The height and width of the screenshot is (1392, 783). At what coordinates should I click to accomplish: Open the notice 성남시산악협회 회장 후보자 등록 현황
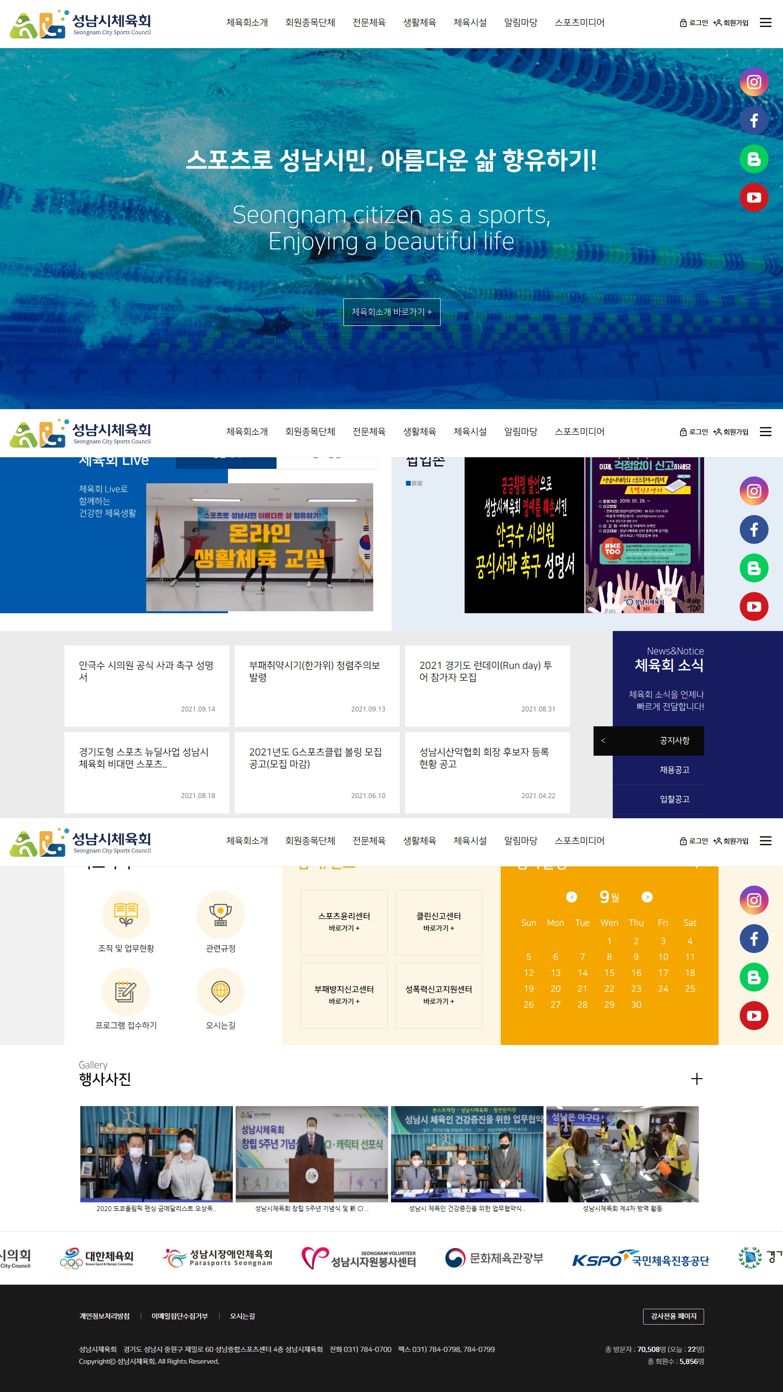point(487,772)
